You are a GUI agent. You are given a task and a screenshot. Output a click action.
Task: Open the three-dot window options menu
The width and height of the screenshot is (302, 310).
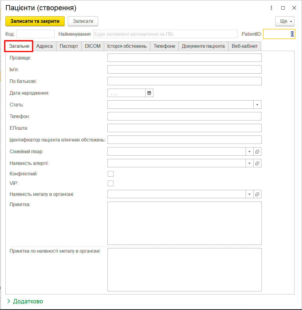click(271, 8)
